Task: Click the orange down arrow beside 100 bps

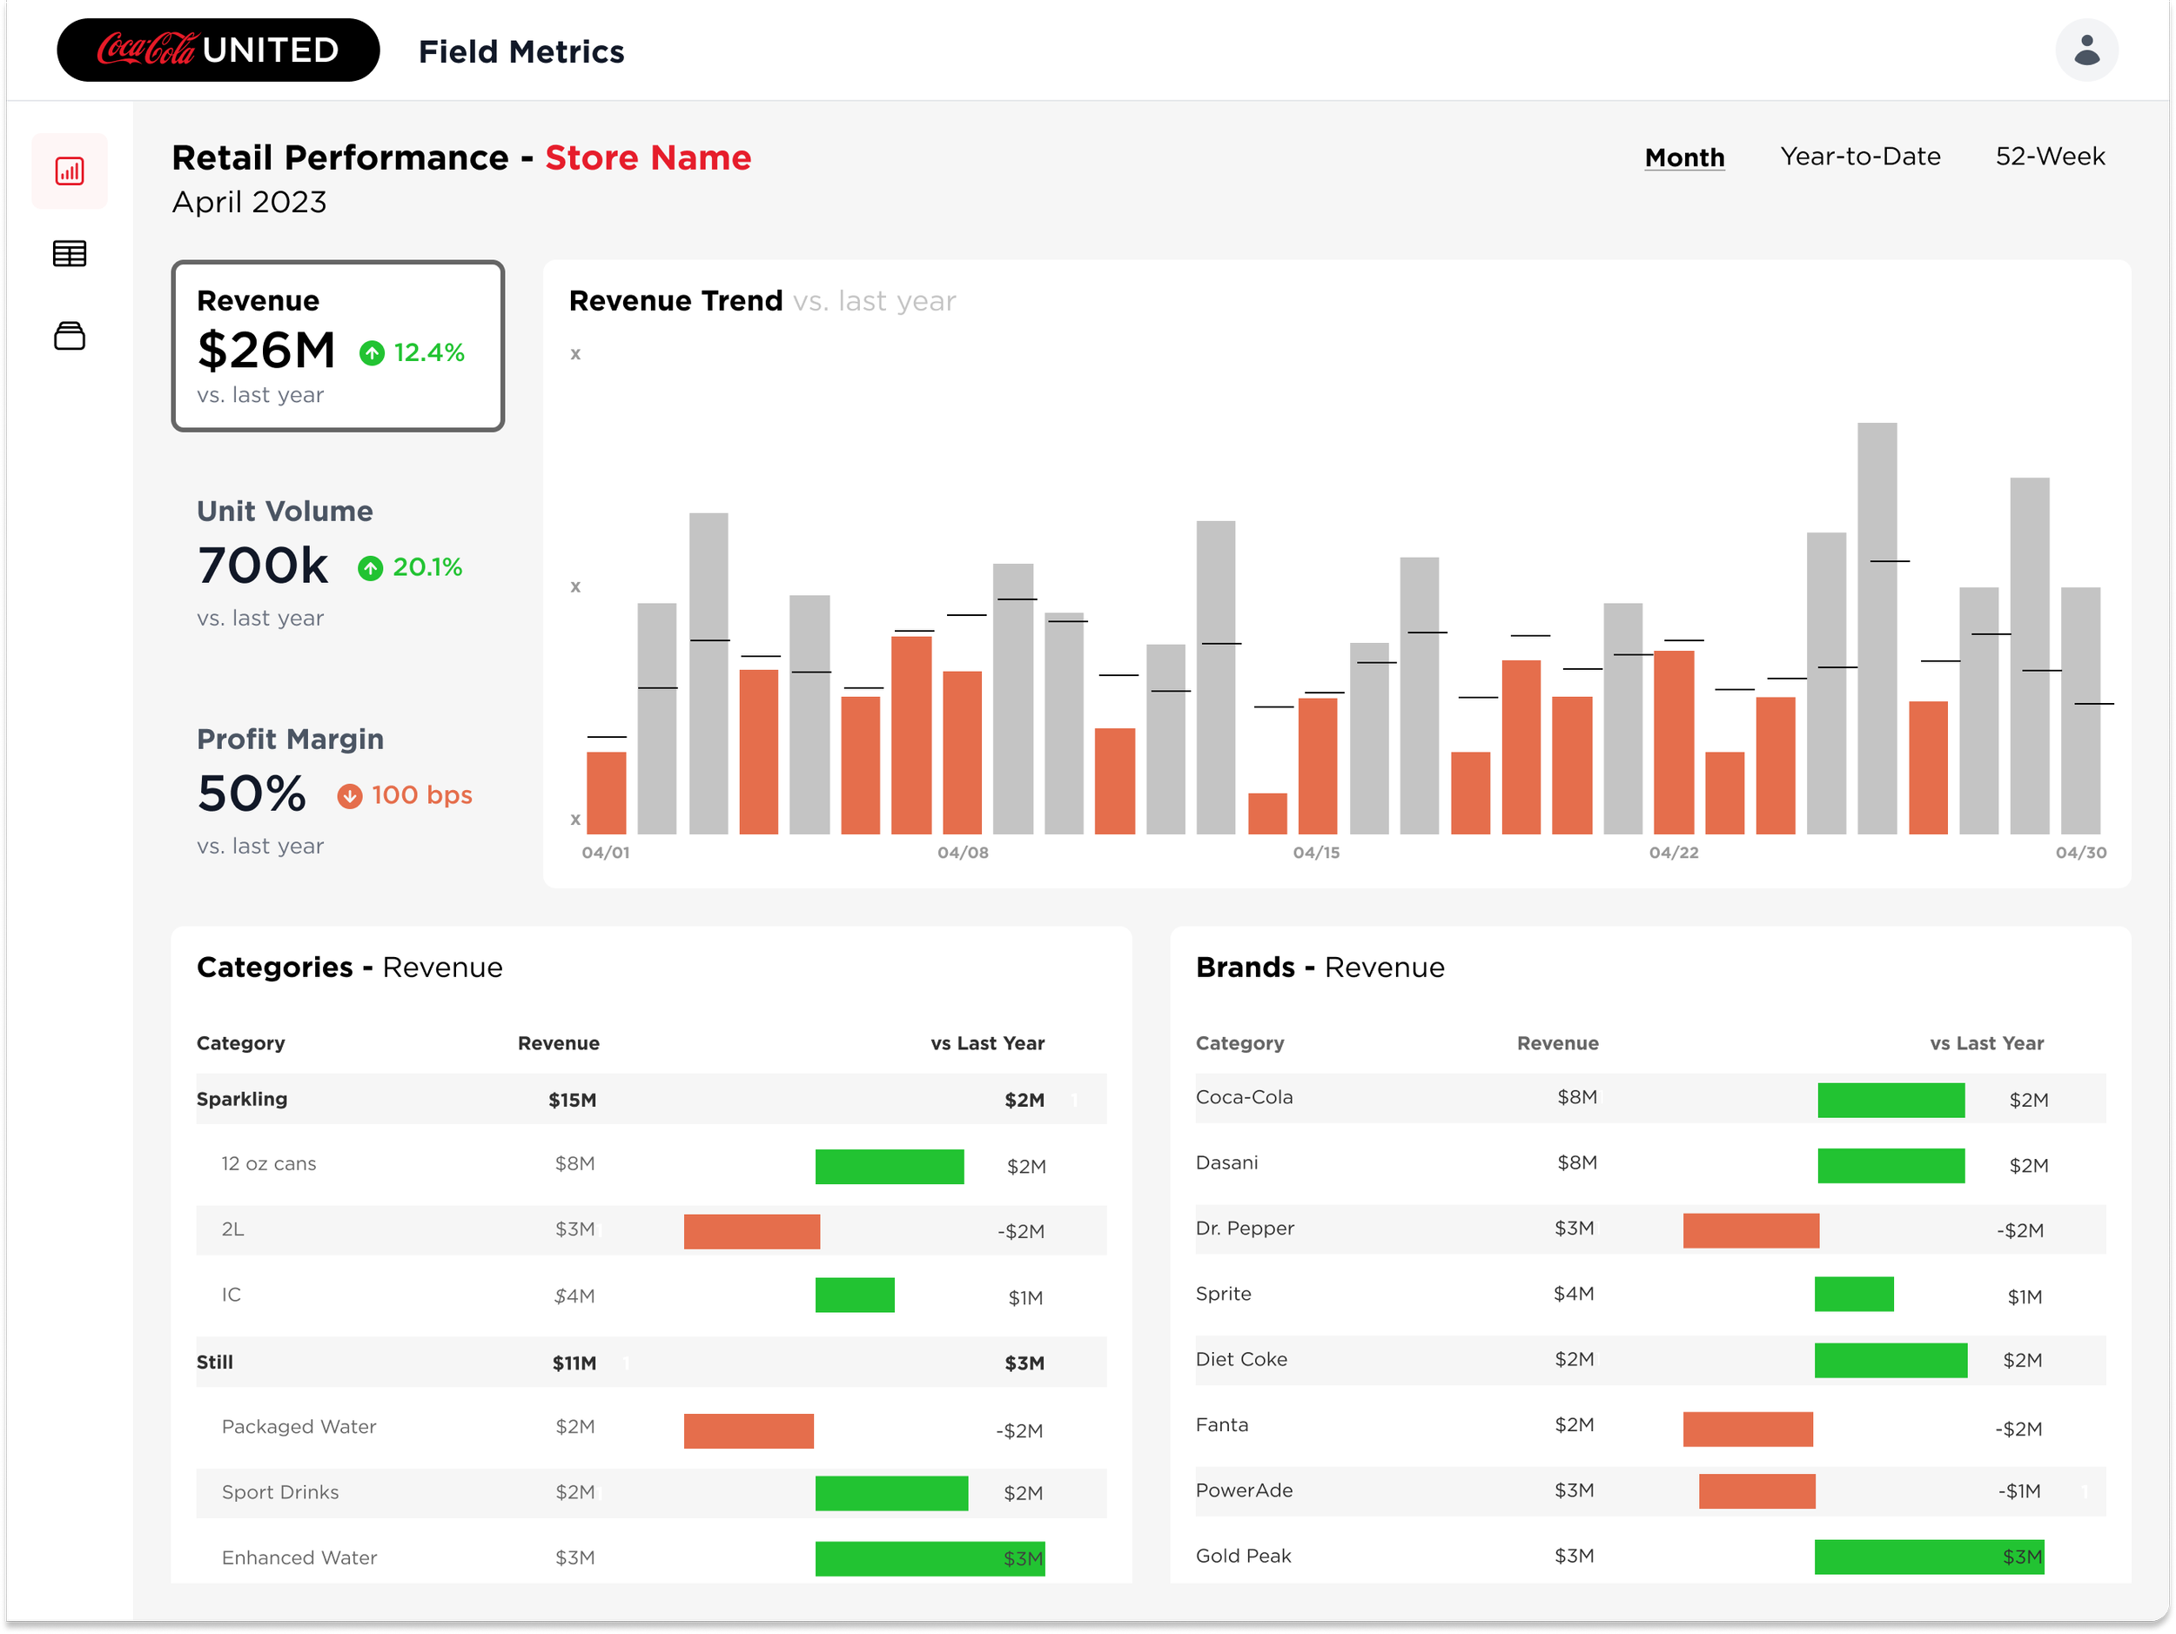Action: coord(349,796)
